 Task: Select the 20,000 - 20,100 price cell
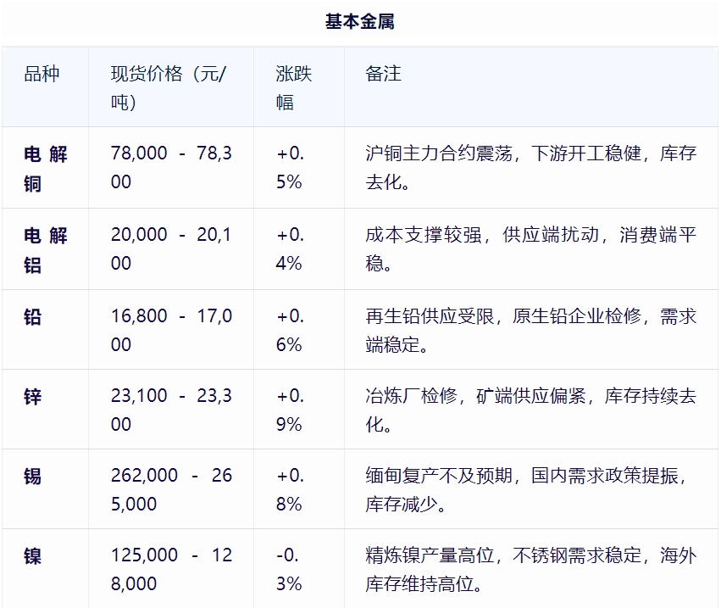tap(170, 249)
